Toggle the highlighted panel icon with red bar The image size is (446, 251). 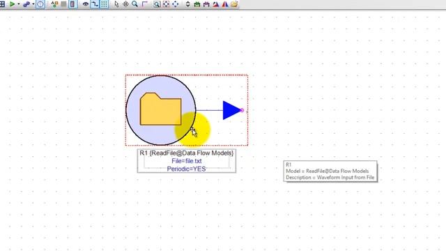coord(72,4)
